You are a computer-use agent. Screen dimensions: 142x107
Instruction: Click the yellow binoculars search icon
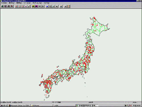33,6
